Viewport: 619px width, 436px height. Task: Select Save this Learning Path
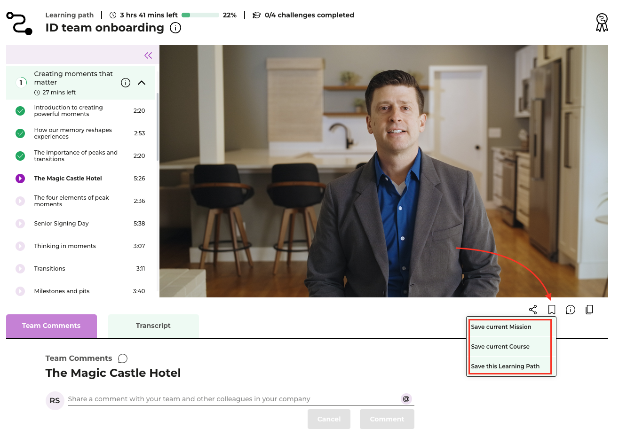[x=511, y=366]
